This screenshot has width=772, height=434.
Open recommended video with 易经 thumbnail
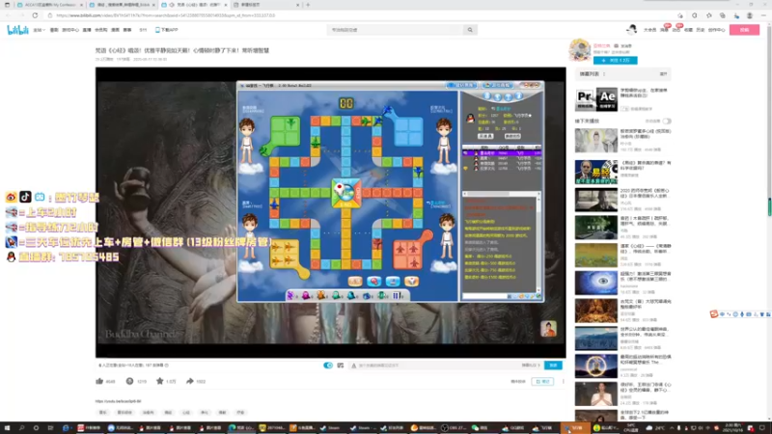(x=595, y=172)
